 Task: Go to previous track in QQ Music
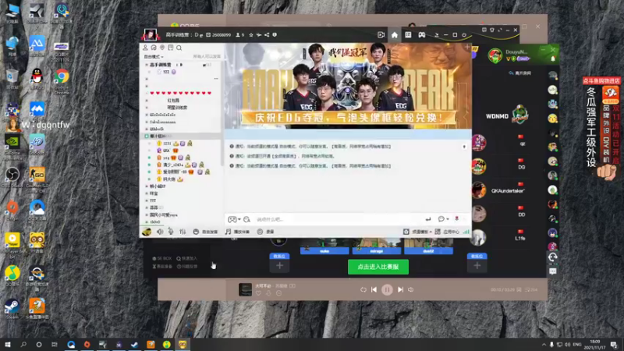[x=374, y=289]
